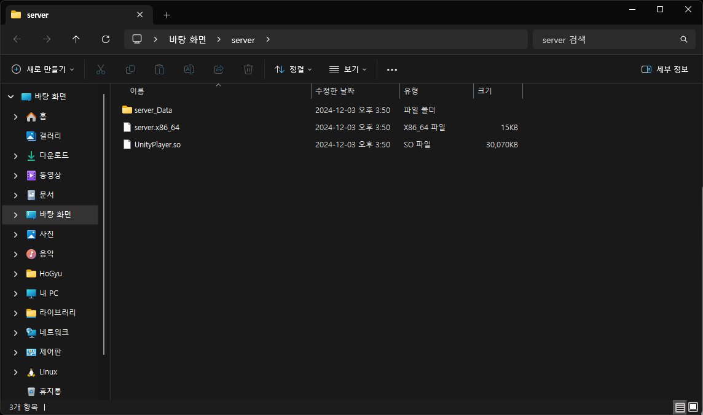Open the see more ellipsis menu
The width and height of the screenshot is (703, 415).
coord(392,69)
